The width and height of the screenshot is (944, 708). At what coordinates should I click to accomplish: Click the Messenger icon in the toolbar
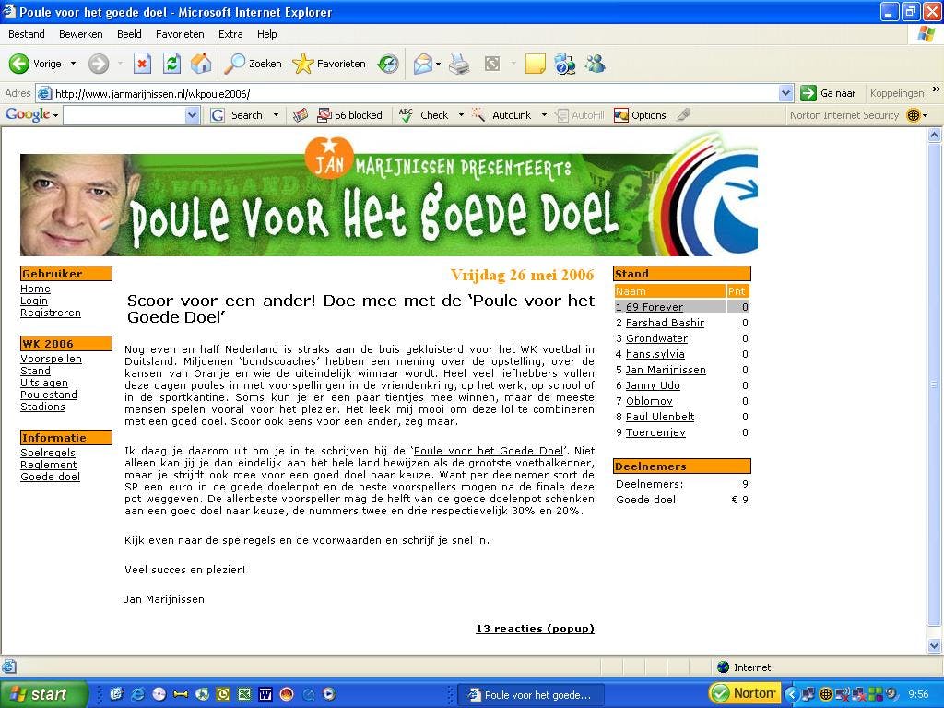(x=595, y=64)
